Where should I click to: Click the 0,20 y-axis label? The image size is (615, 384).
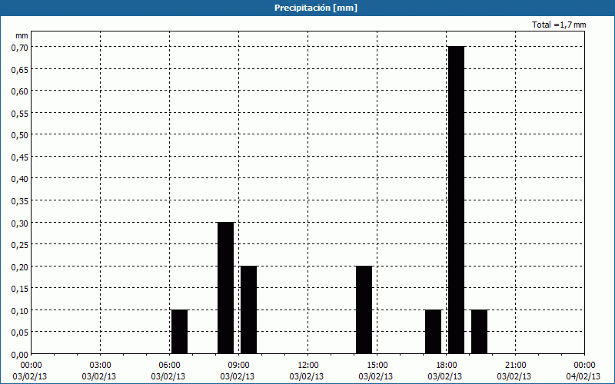[x=20, y=266]
